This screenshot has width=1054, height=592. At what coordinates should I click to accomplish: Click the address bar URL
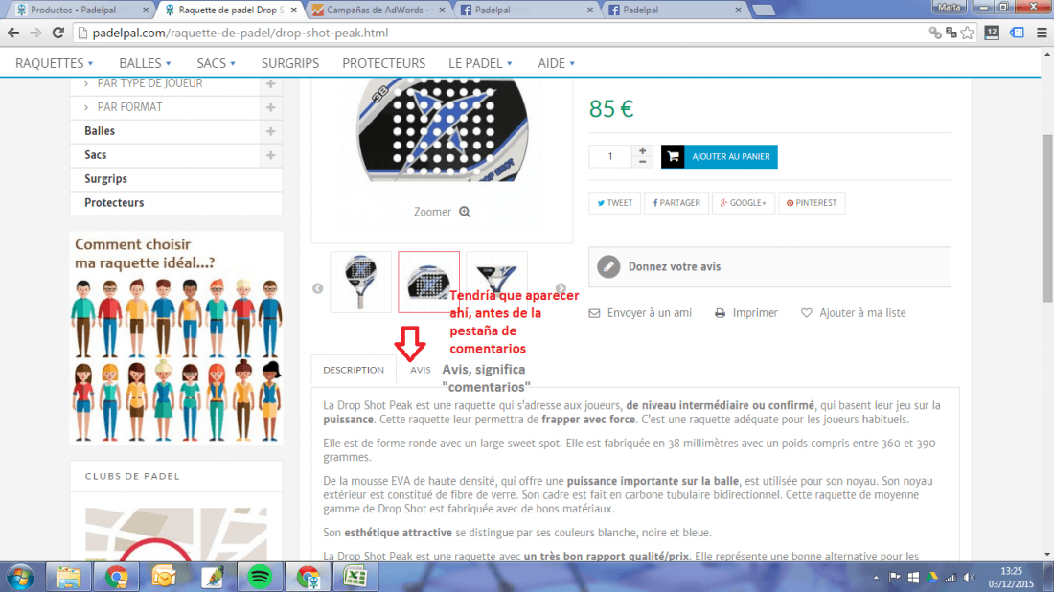[x=240, y=33]
